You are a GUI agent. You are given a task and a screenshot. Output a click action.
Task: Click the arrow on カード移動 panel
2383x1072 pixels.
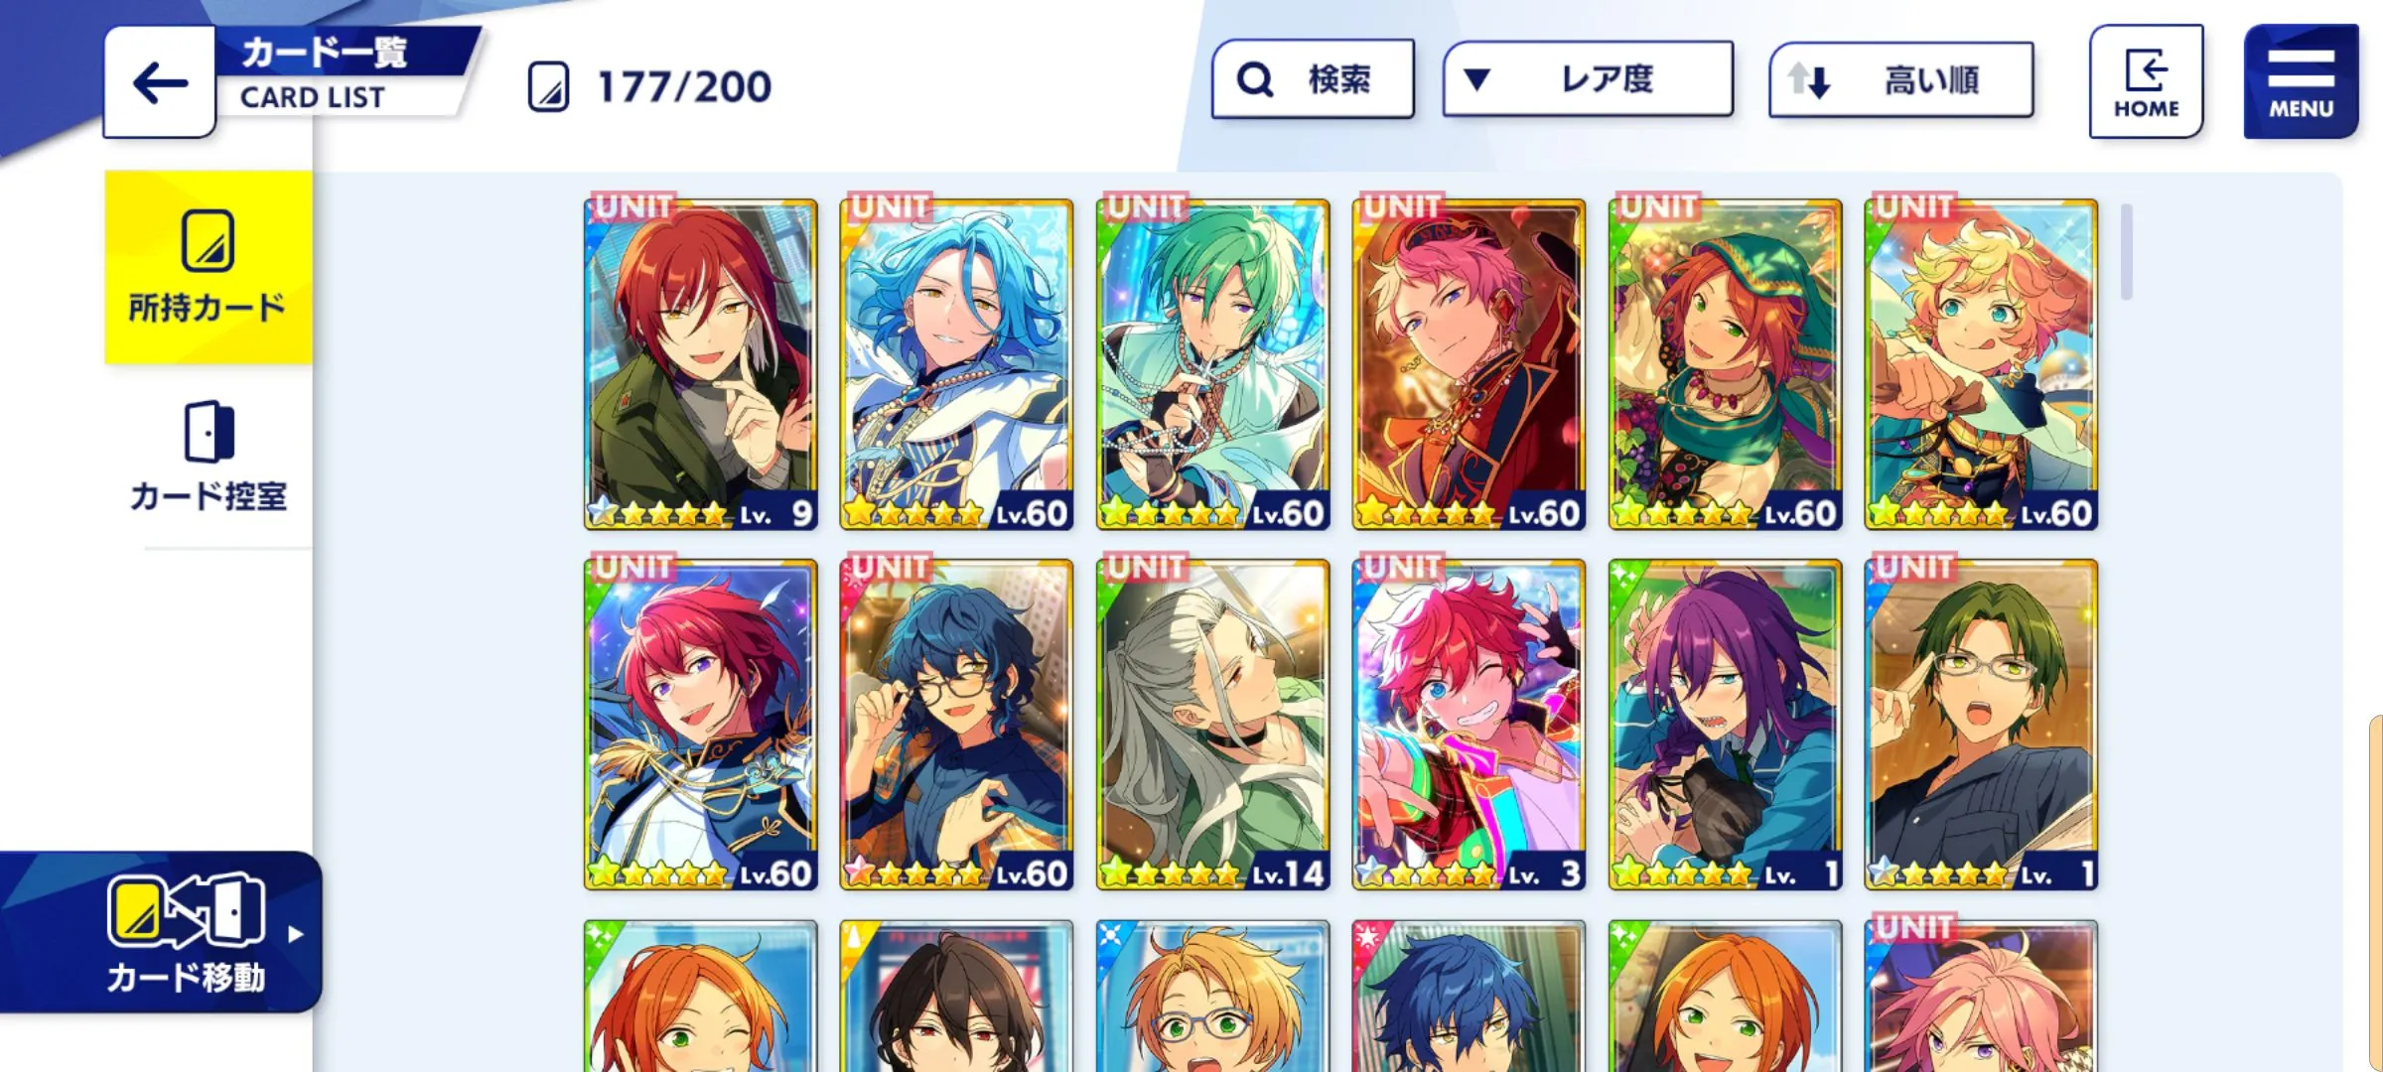pyautogui.click(x=295, y=934)
